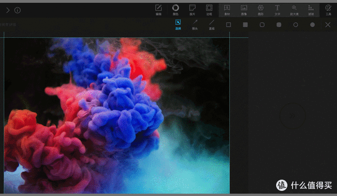Viewport: 337px width, 196px height.
Task: Open the Tools (工具) palette menu
Action: pyautogui.click(x=328, y=10)
